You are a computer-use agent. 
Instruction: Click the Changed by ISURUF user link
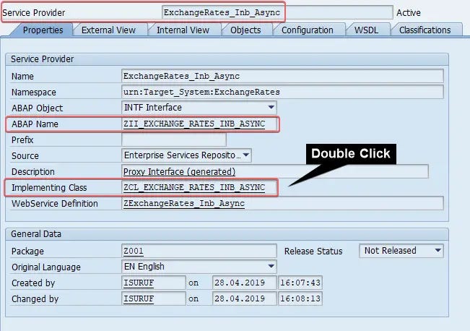click(x=139, y=298)
